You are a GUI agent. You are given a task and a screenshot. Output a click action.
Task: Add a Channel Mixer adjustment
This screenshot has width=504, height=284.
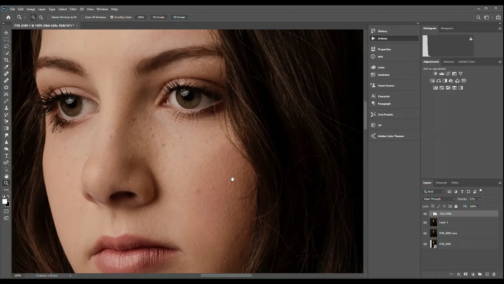tap(458, 81)
